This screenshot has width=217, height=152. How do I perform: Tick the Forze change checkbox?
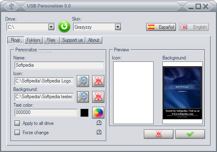pyautogui.click(x=17, y=132)
